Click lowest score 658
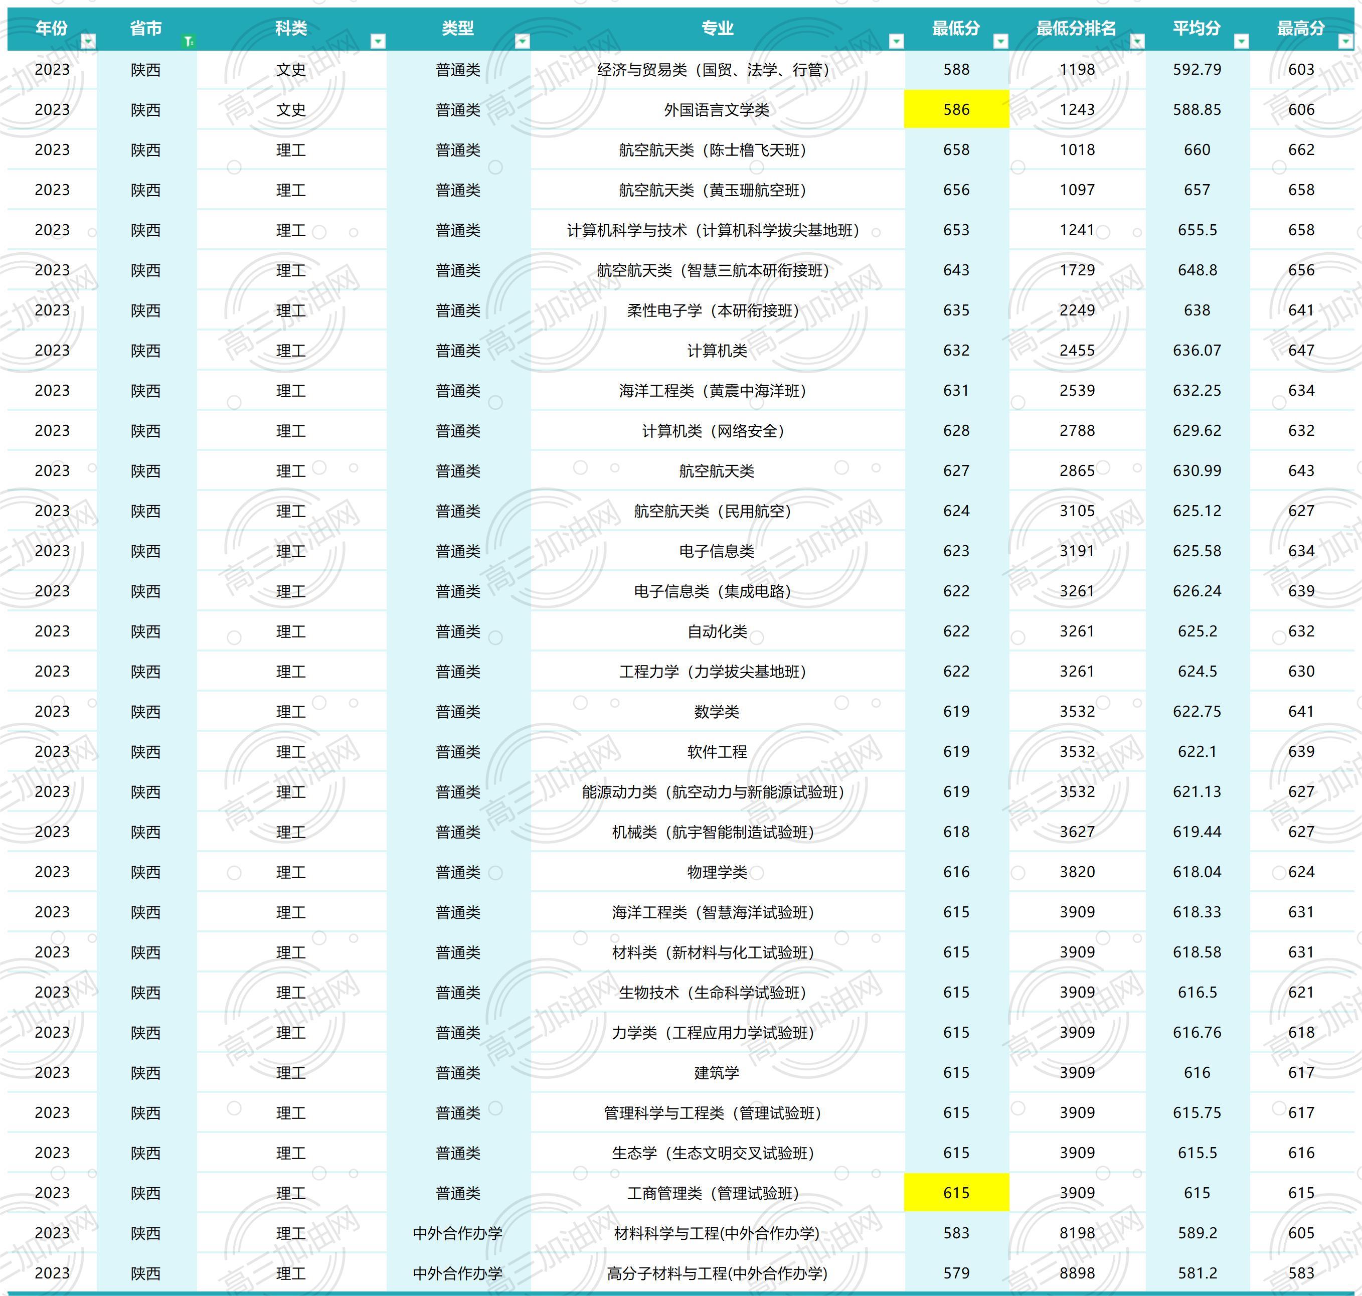The image size is (1362, 1296). tap(957, 149)
